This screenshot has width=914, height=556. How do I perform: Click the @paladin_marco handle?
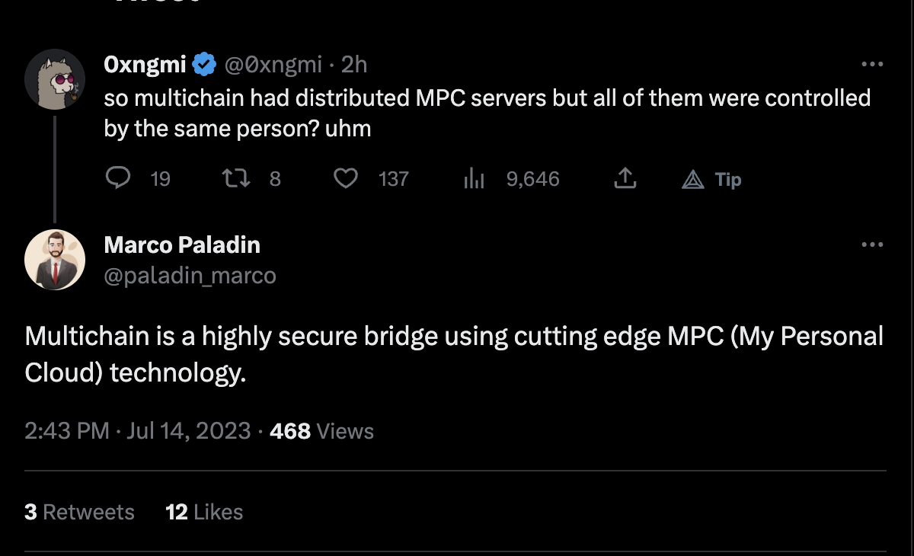tap(190, 275)
